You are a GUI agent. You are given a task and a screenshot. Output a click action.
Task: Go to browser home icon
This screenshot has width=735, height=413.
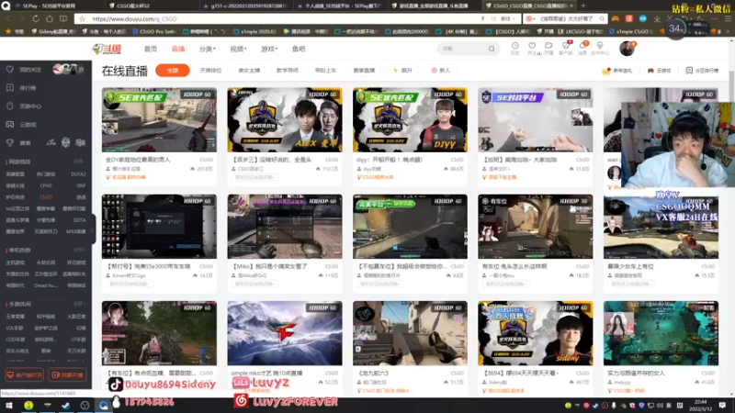50,18
